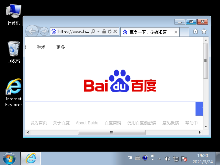Image resolution: width=220 pixels, height=165 pixels.
Task: Click the CH input language indicator
Action: (x=130, y=158)
